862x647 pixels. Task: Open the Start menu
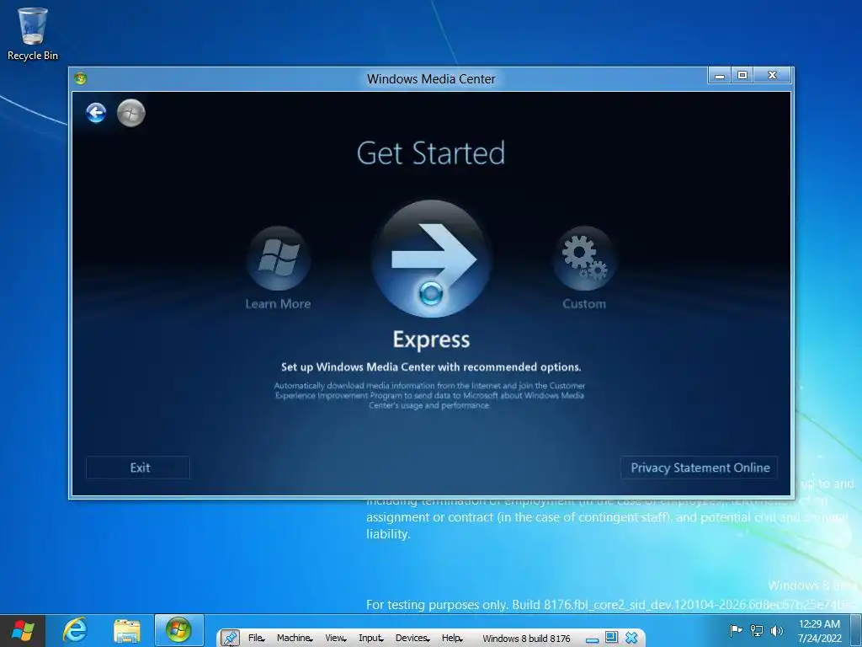click(x=23, y=630)
